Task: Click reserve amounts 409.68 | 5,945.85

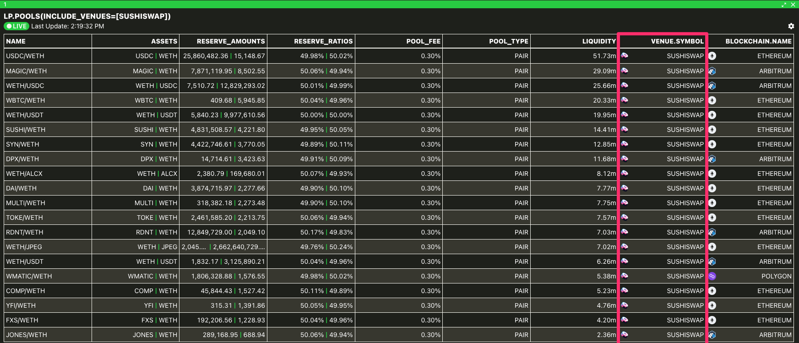Action: (x=238, y=100)
